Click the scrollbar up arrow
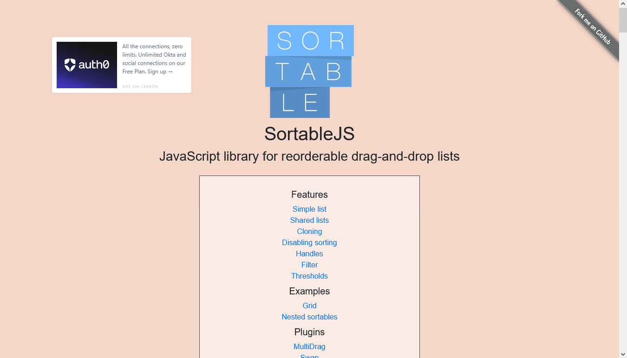 [x=623, y=4]
